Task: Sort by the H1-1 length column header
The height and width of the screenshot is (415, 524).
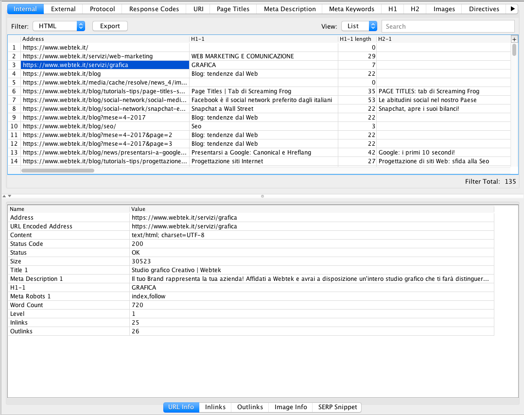Action: [x=355, y=39]
